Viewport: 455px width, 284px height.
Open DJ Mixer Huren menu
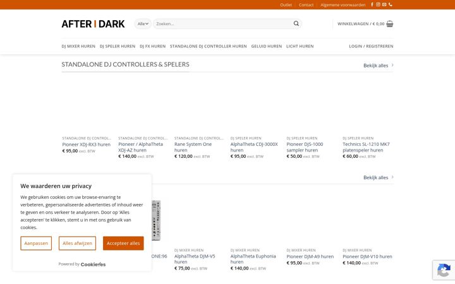pyautogui.click(x=78, y=46)
